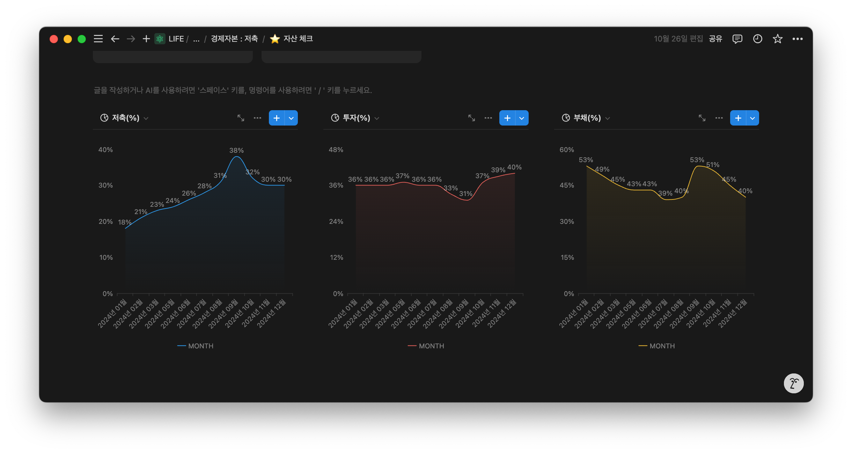Screen dimensions: 852x454
Task: Open the comments panel icon
Action: [x=737, y=39]
